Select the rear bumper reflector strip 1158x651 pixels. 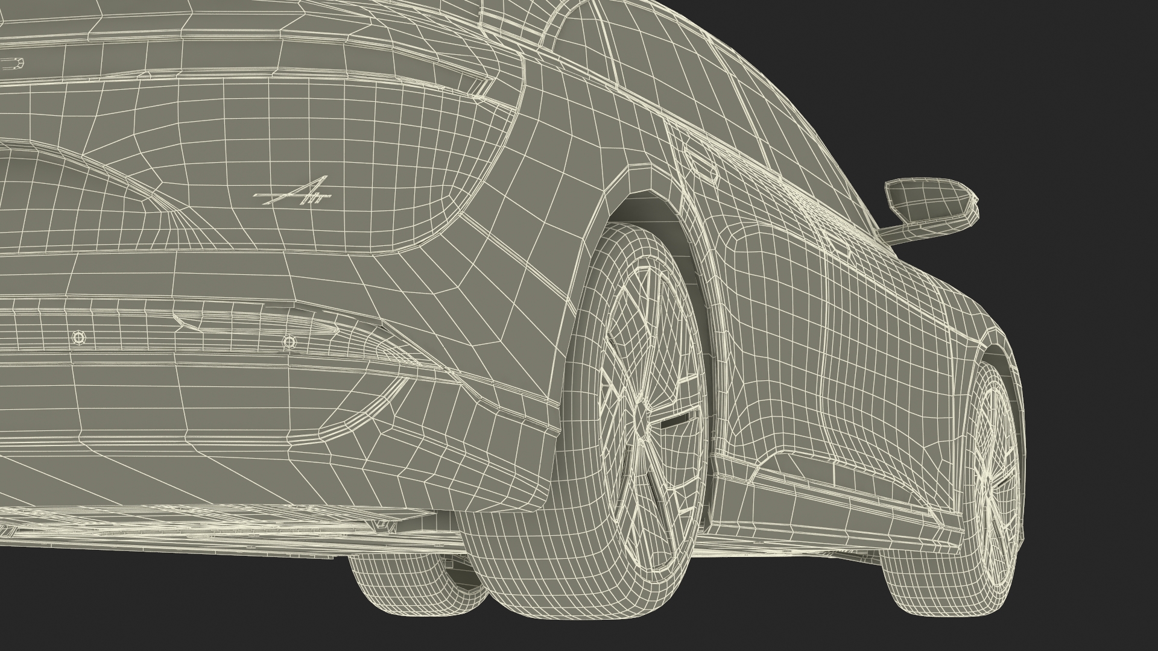(253, 324)
